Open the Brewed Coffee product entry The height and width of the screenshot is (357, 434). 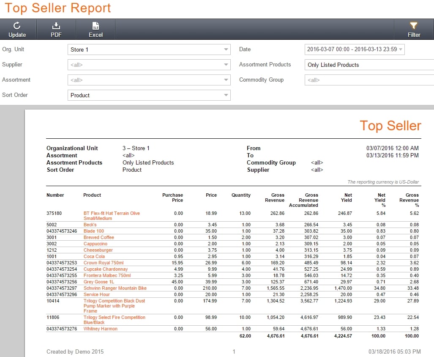coord(99,237)
